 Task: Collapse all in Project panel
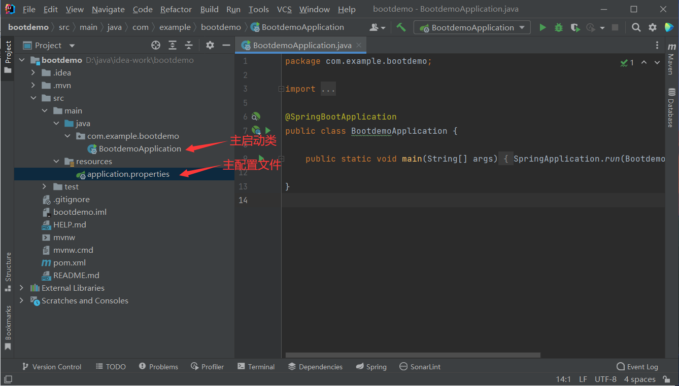click(x=189, y=46)
